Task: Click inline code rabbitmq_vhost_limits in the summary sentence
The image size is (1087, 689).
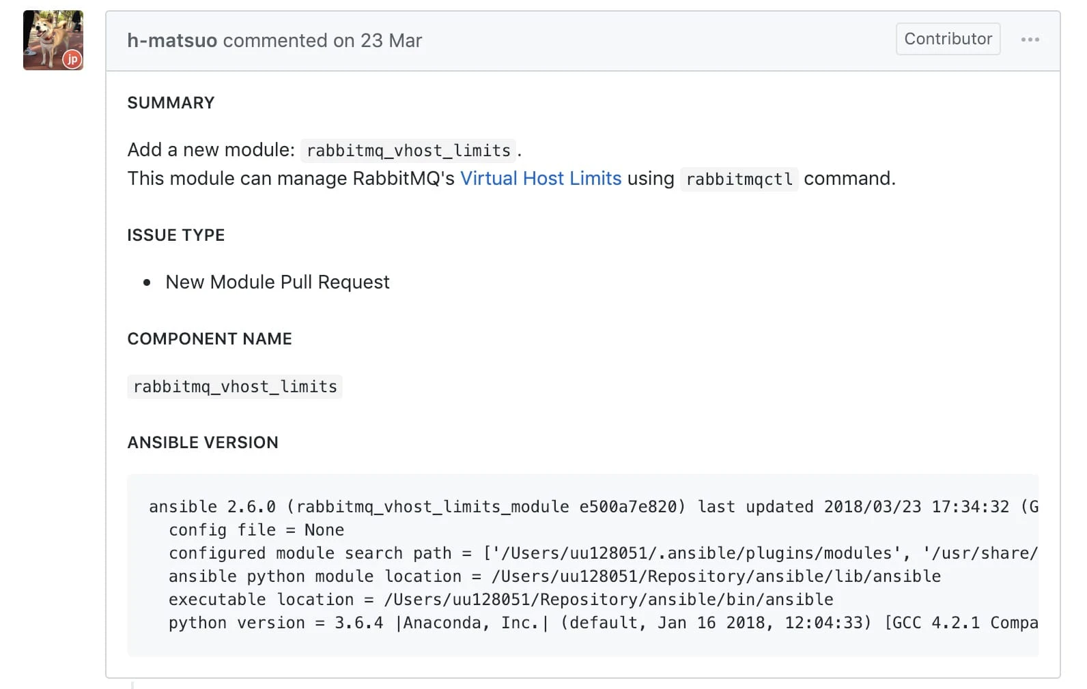Action: (408, 150)
